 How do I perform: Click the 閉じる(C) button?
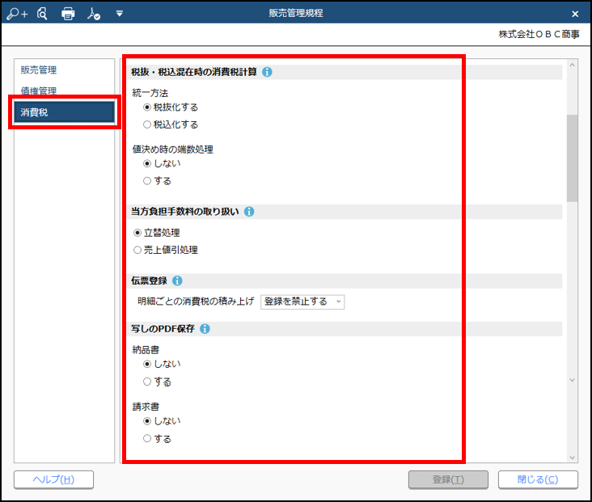(538, 479)
